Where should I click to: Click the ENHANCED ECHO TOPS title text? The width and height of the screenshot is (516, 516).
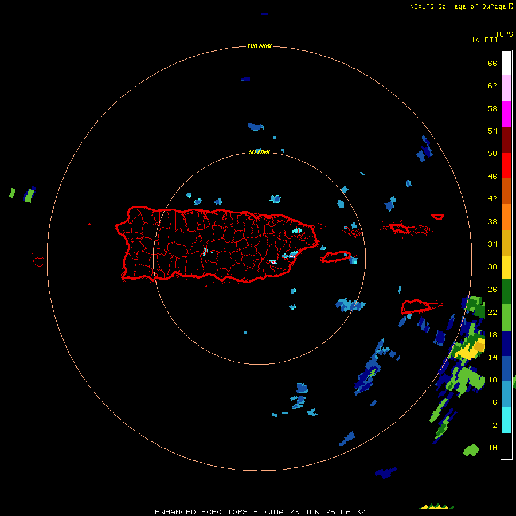201,512
